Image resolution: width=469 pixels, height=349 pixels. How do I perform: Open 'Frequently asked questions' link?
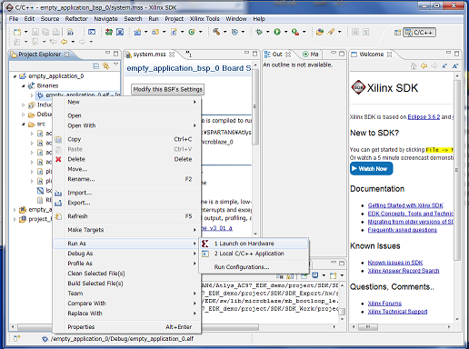click(403, 230)
